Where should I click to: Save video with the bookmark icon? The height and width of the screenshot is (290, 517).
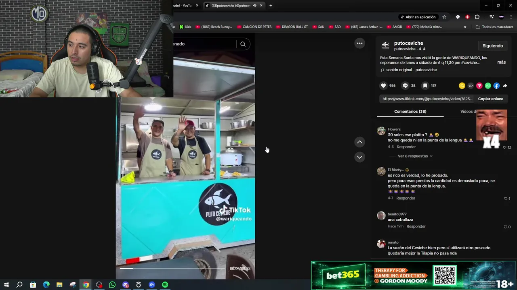tap(425, 85)
